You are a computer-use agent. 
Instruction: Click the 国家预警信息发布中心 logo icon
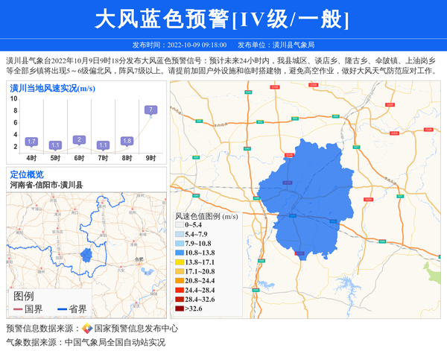click(87, 329)
